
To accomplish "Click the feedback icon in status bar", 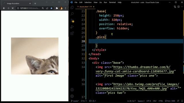I will point(178,101).
